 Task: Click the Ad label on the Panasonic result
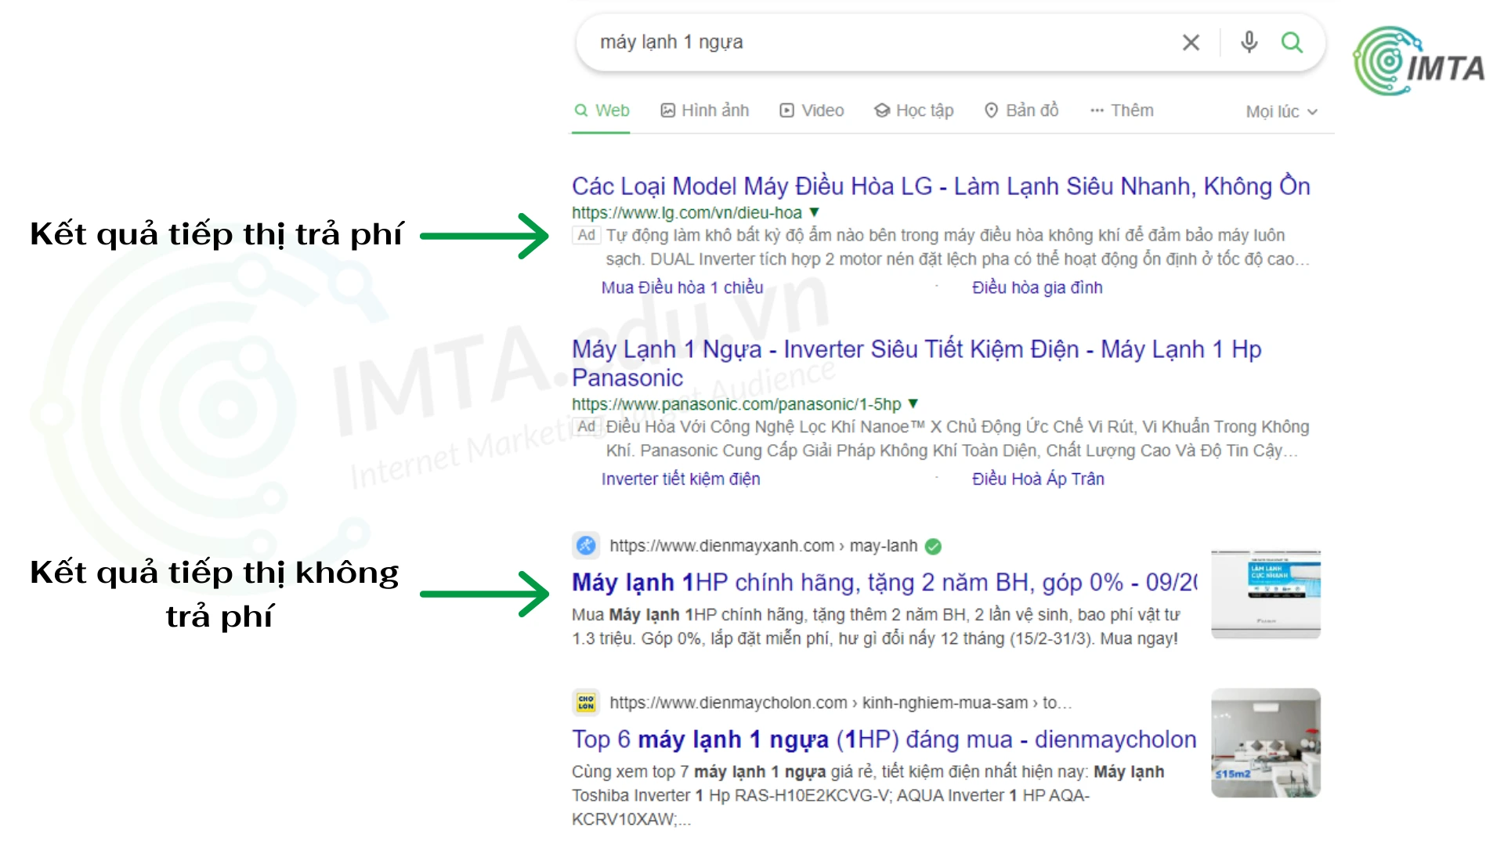[x=587, y=426]
